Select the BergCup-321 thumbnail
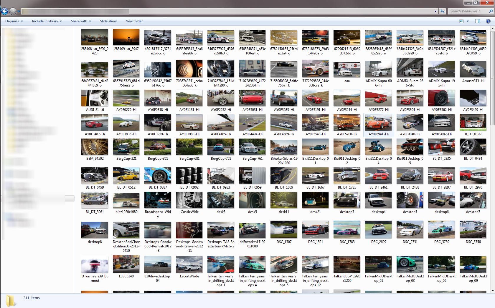 coord(126,147)
